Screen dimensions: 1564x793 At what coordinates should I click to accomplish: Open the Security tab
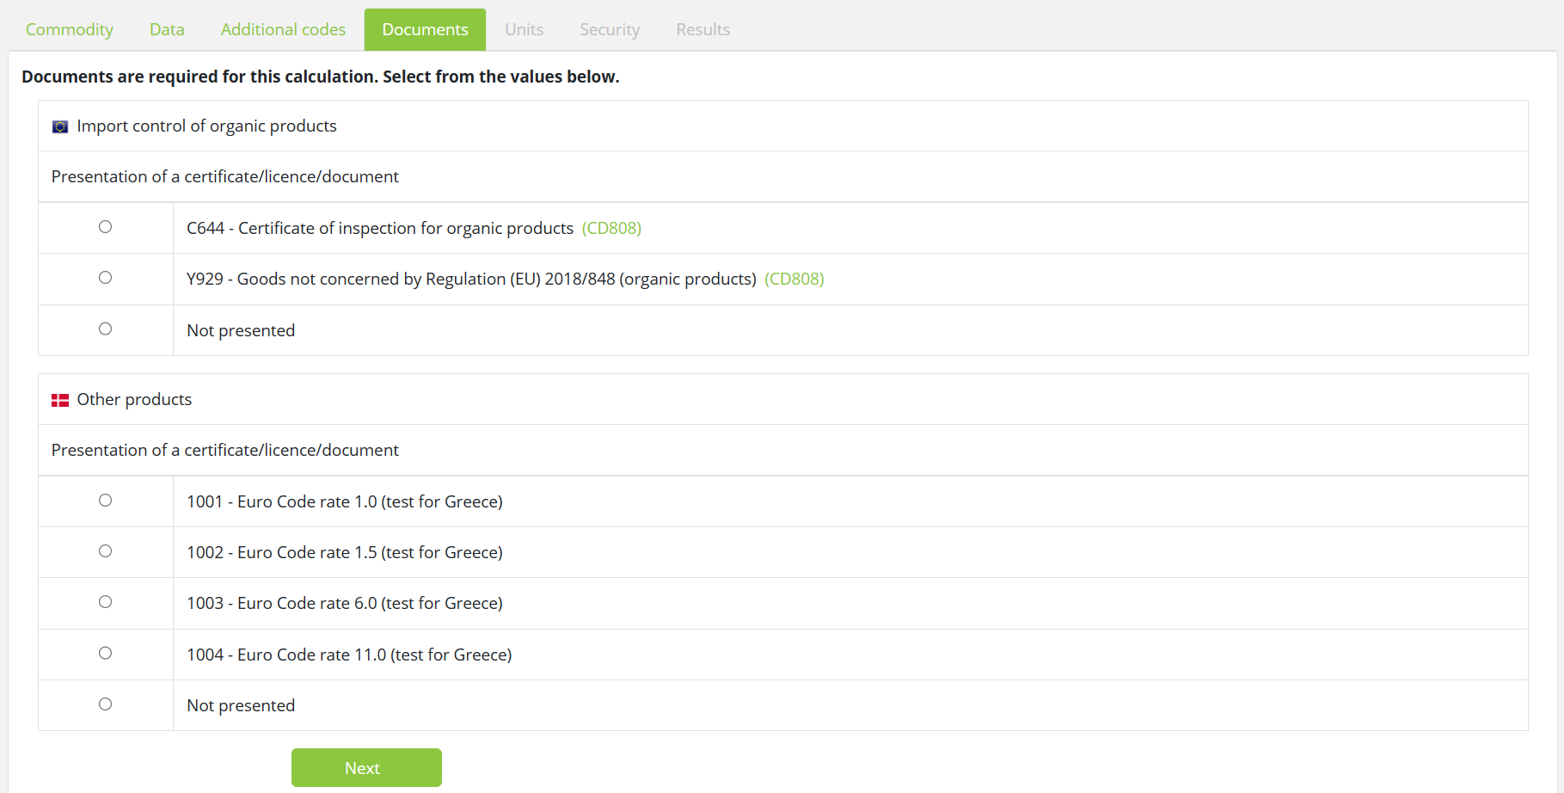pos(610,29)
